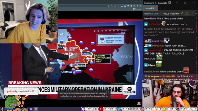This screenshot has width=198, height=111.
Task: Close the live caption popup
Action: [109, 91]
